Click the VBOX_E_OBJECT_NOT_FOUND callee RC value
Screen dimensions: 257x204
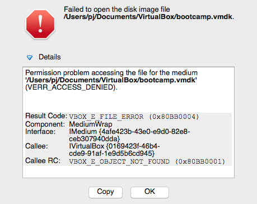(147, 162)
